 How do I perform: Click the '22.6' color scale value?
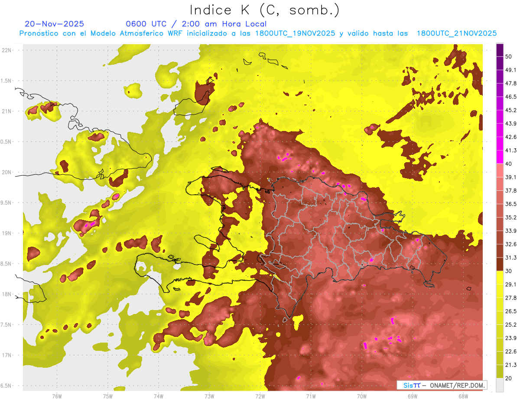tap(510, 352)
